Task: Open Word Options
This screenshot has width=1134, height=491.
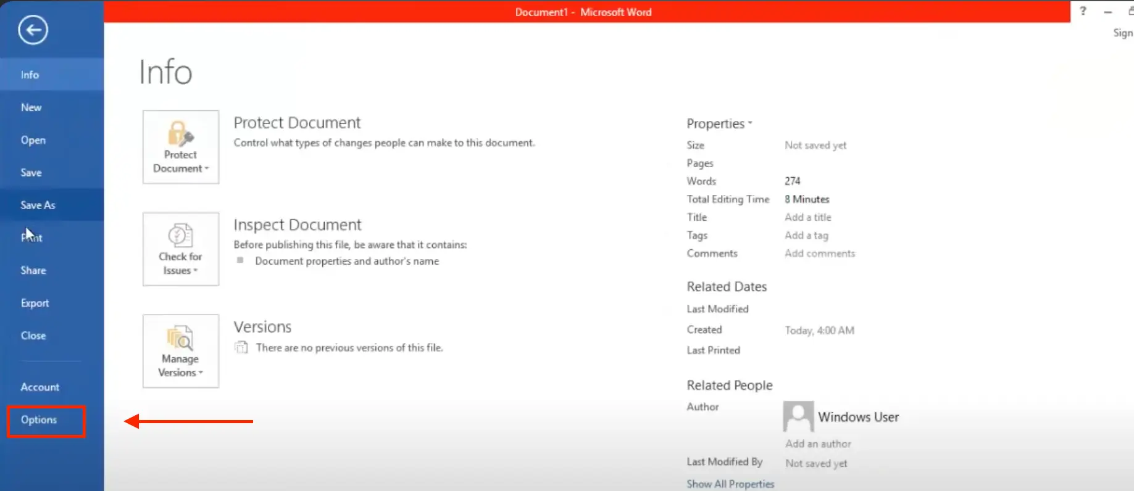Action: [46, 420]
